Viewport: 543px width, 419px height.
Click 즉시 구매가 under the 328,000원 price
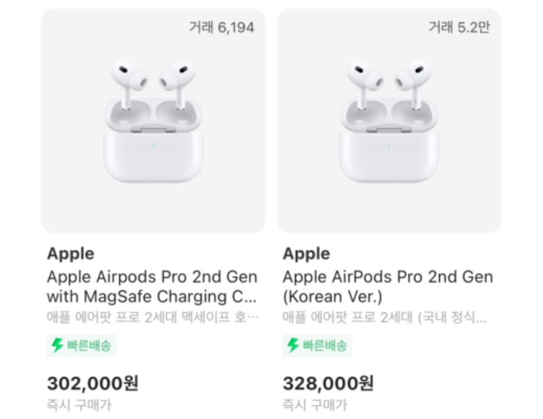(x=315, y=405)
